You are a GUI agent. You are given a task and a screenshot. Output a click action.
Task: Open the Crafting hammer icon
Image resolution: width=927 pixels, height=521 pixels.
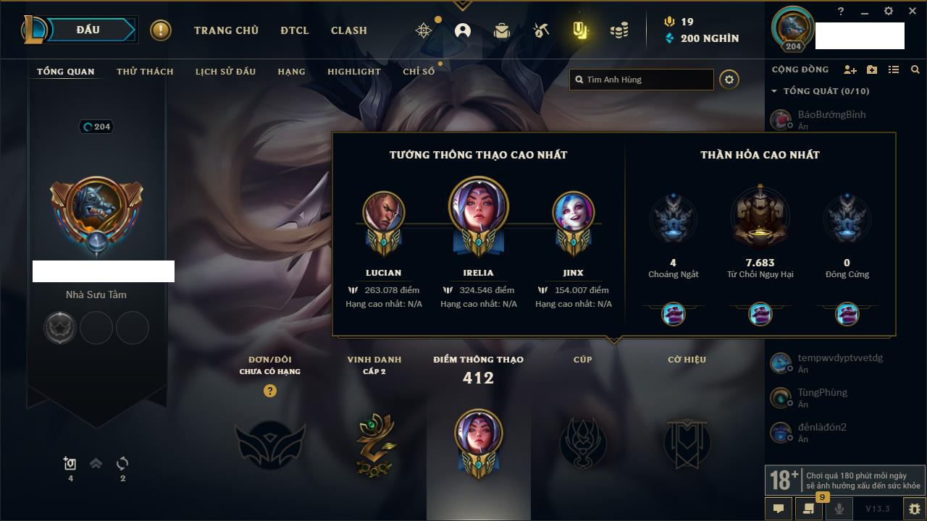(540, 30)
